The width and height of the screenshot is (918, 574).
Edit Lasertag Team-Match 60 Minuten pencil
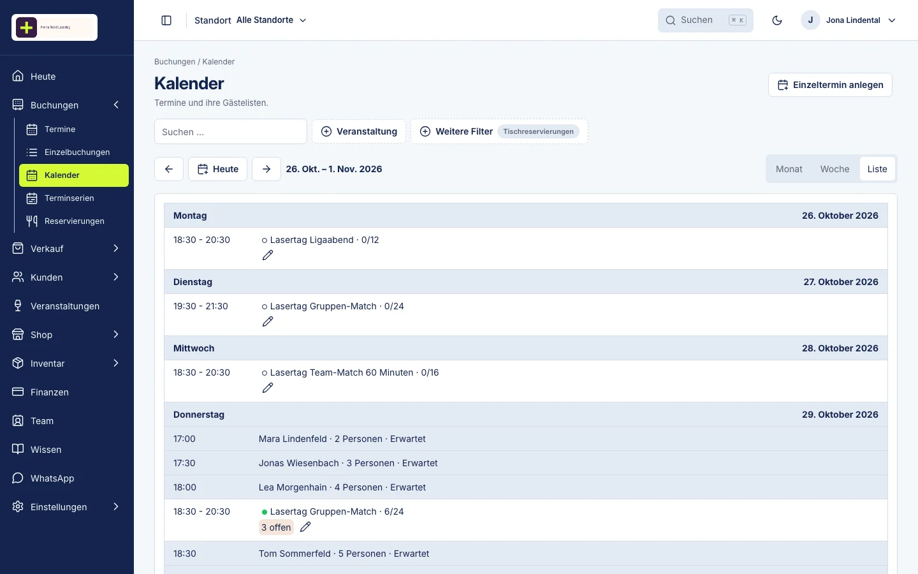pyautogui.click(x=268, y=388)
